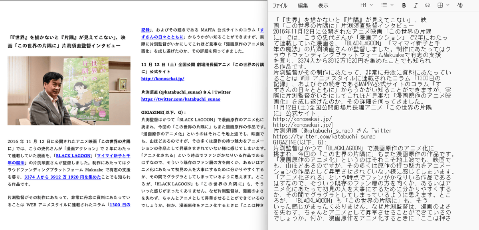Screen dimensions: 479x230
Task: Open the 表示 menu
Action: pos(323,6)
